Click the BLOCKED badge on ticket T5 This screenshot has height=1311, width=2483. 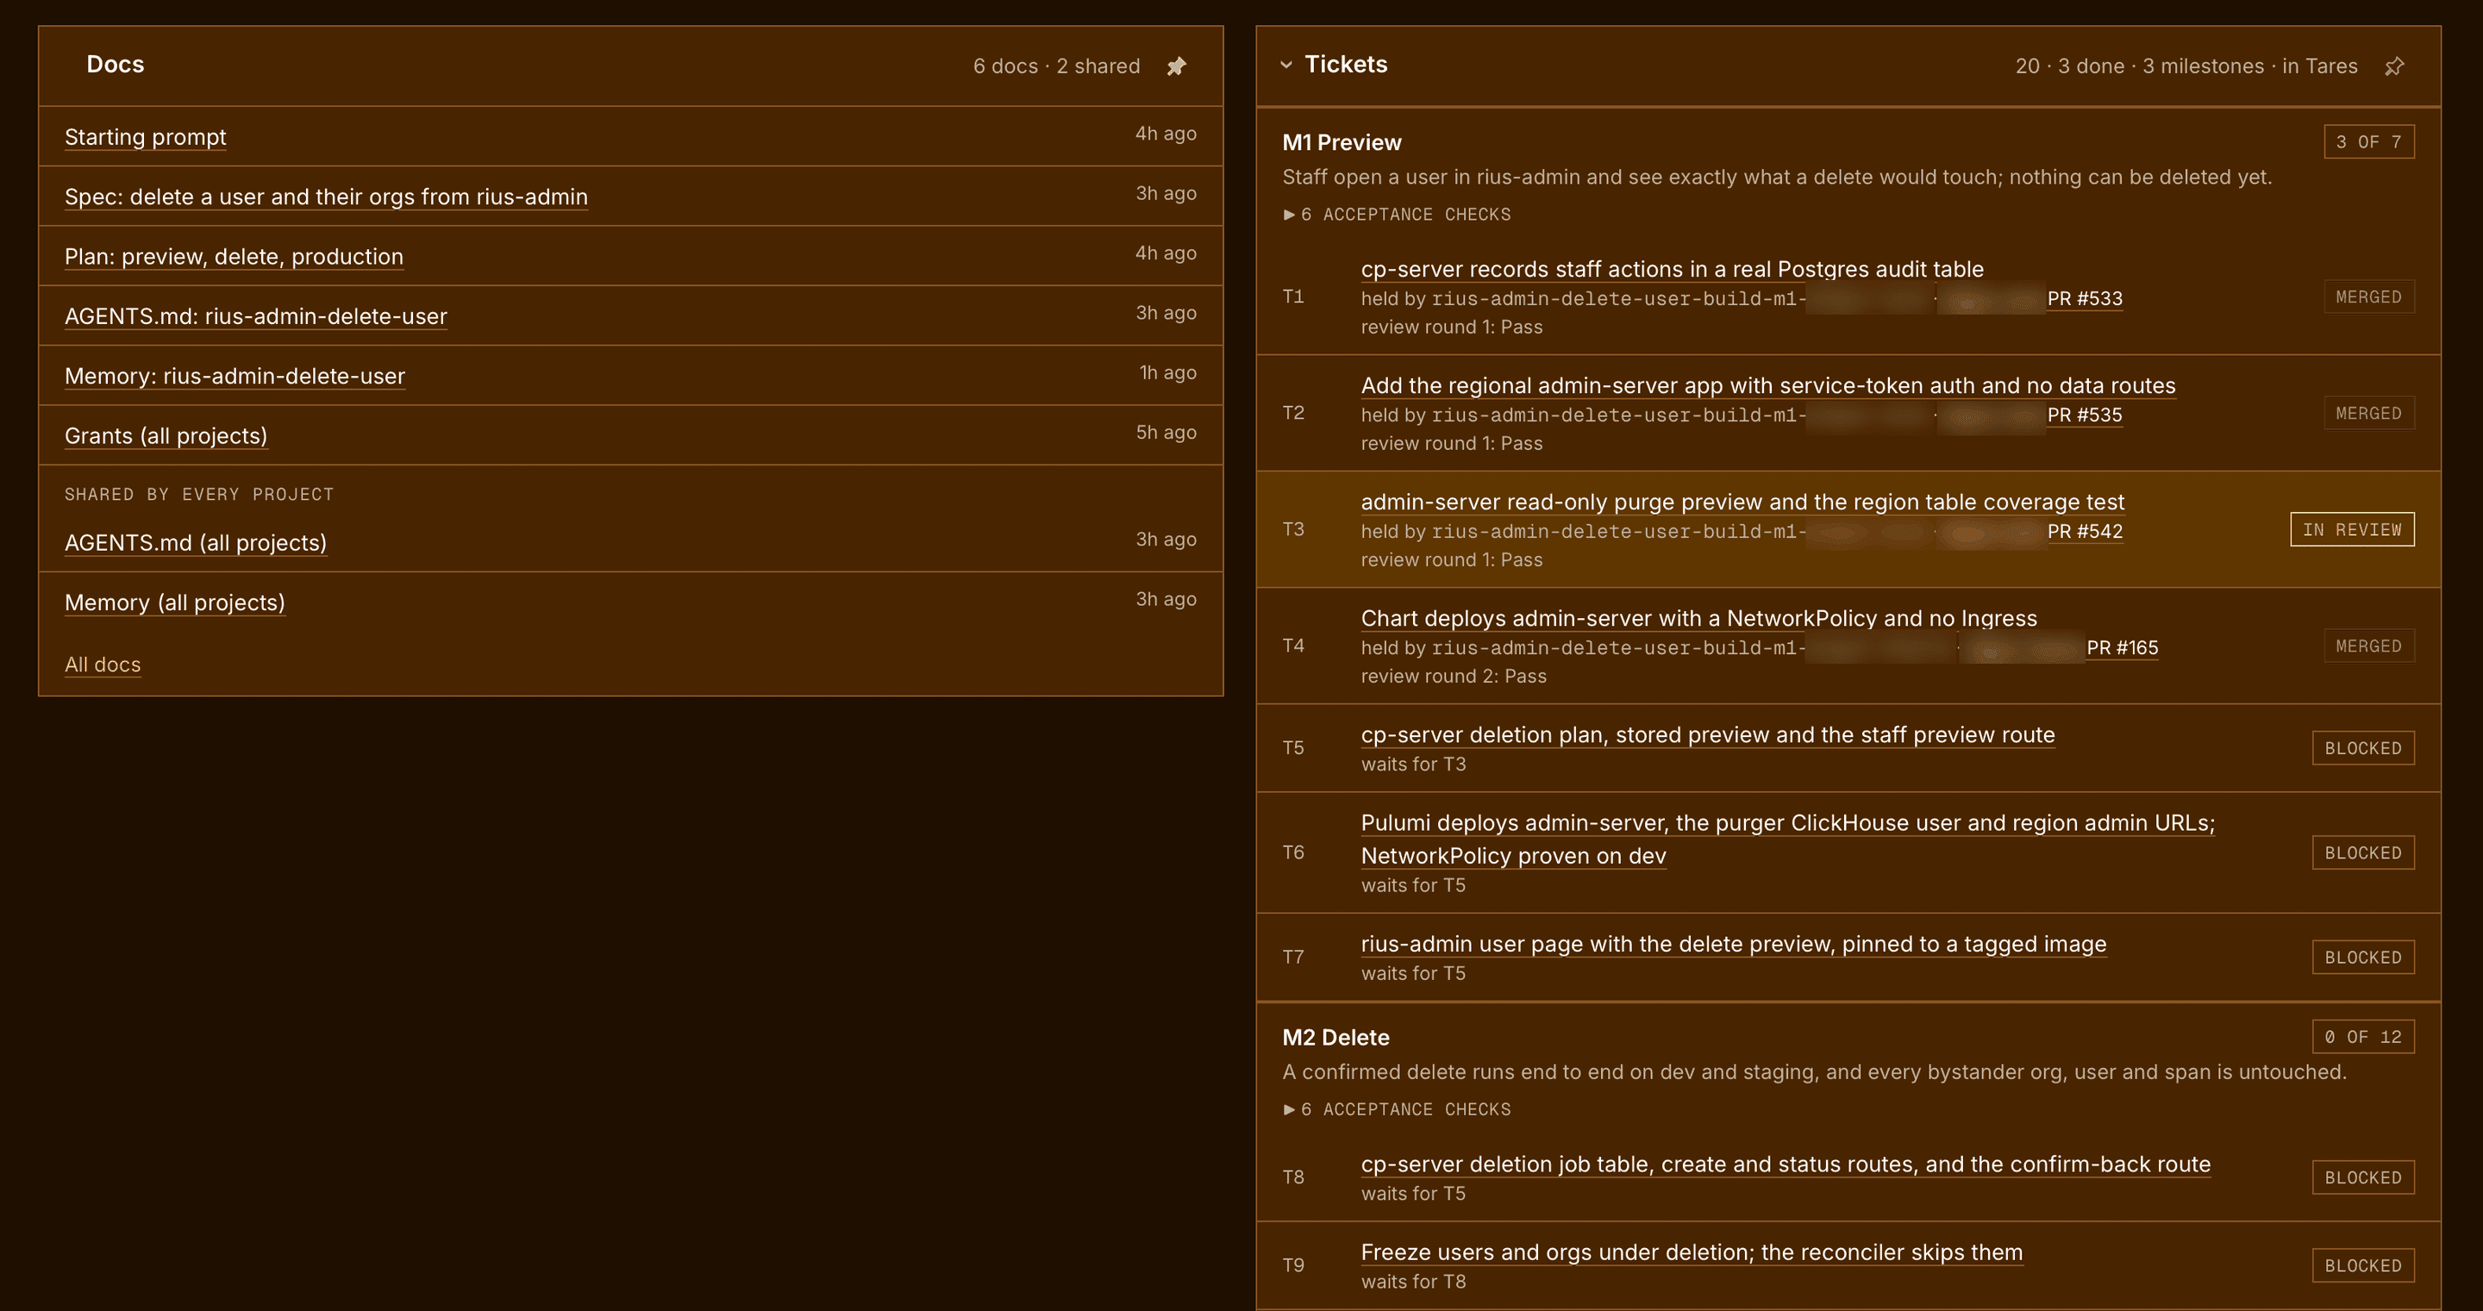pos(2362,748)
